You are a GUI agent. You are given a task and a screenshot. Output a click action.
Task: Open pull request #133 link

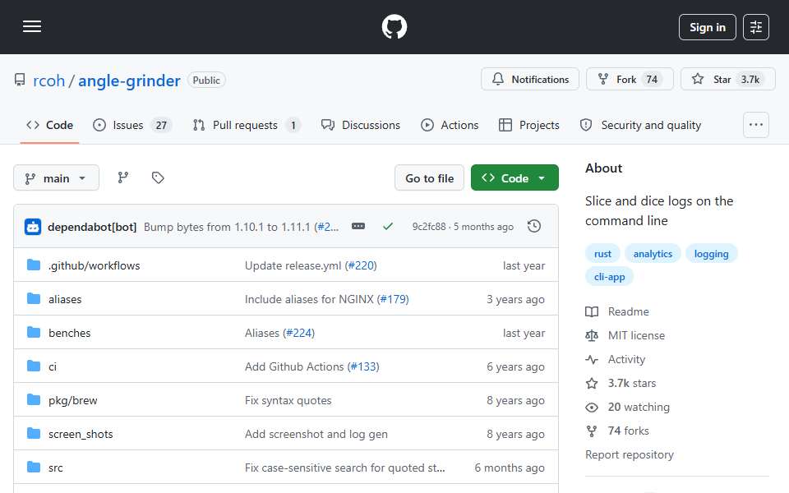pos(365,366)
